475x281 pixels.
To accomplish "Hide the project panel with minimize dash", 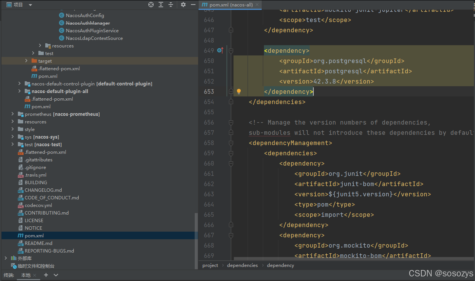I will click(193, 5).
